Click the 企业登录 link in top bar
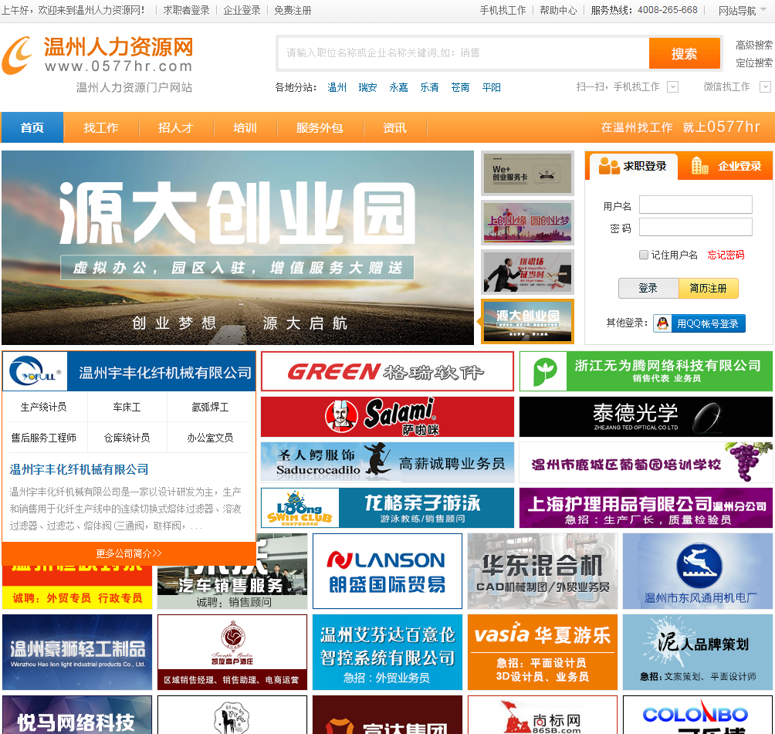The width and height of the screenshot is (775, 734). [242, 10]
